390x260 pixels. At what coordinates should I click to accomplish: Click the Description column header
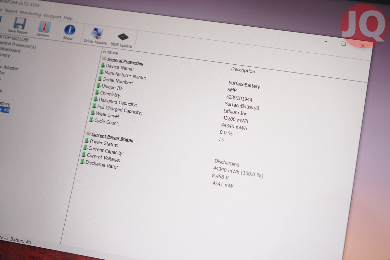[243, 70]
